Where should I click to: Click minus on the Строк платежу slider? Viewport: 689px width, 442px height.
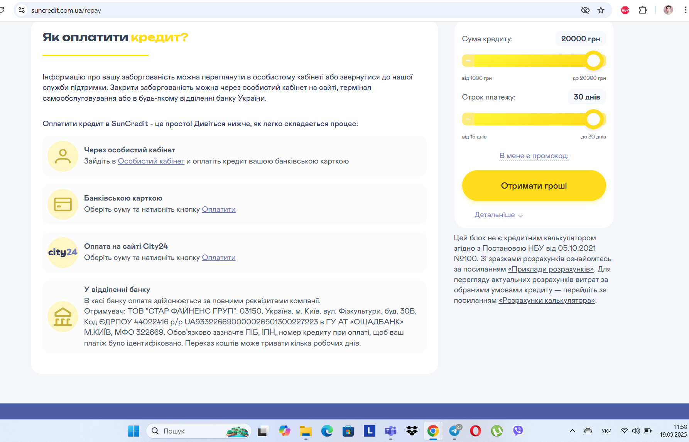468,119
